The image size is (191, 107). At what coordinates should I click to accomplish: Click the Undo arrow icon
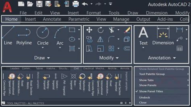pyautogui.click(x=85, y=4)
